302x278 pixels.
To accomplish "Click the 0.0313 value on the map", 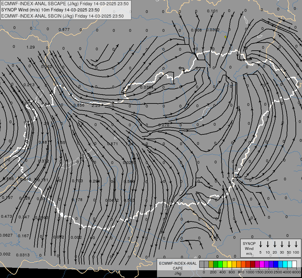I will [23, 255].
